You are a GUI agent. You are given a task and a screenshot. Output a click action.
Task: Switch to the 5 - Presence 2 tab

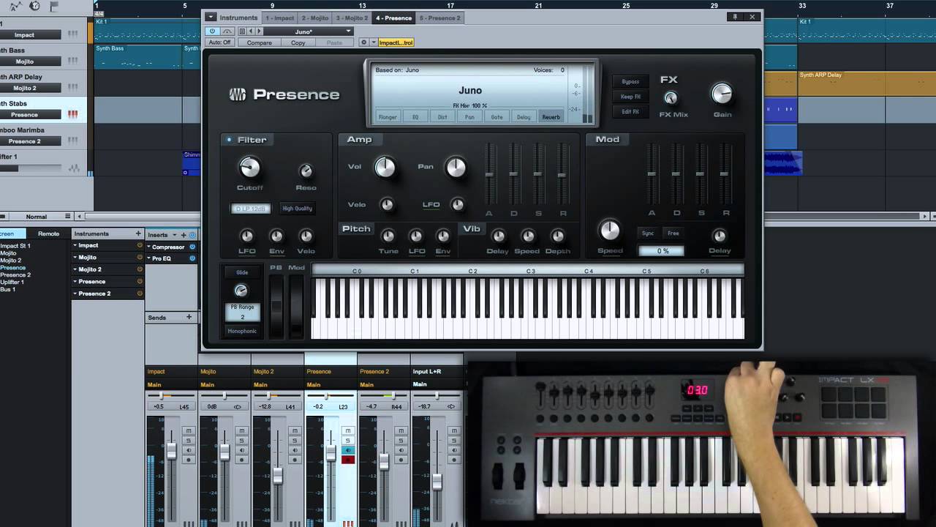(x=440, y=18)
